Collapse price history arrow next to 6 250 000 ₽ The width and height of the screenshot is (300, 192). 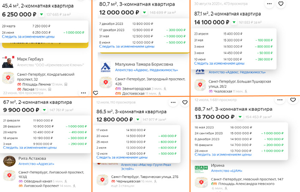pos(41,14)
